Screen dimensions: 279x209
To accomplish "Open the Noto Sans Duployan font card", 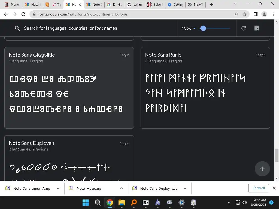I will click(69, 158).
